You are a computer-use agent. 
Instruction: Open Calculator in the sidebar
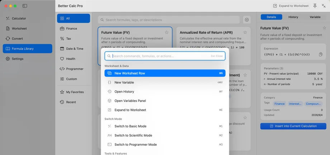coord(27,18)
